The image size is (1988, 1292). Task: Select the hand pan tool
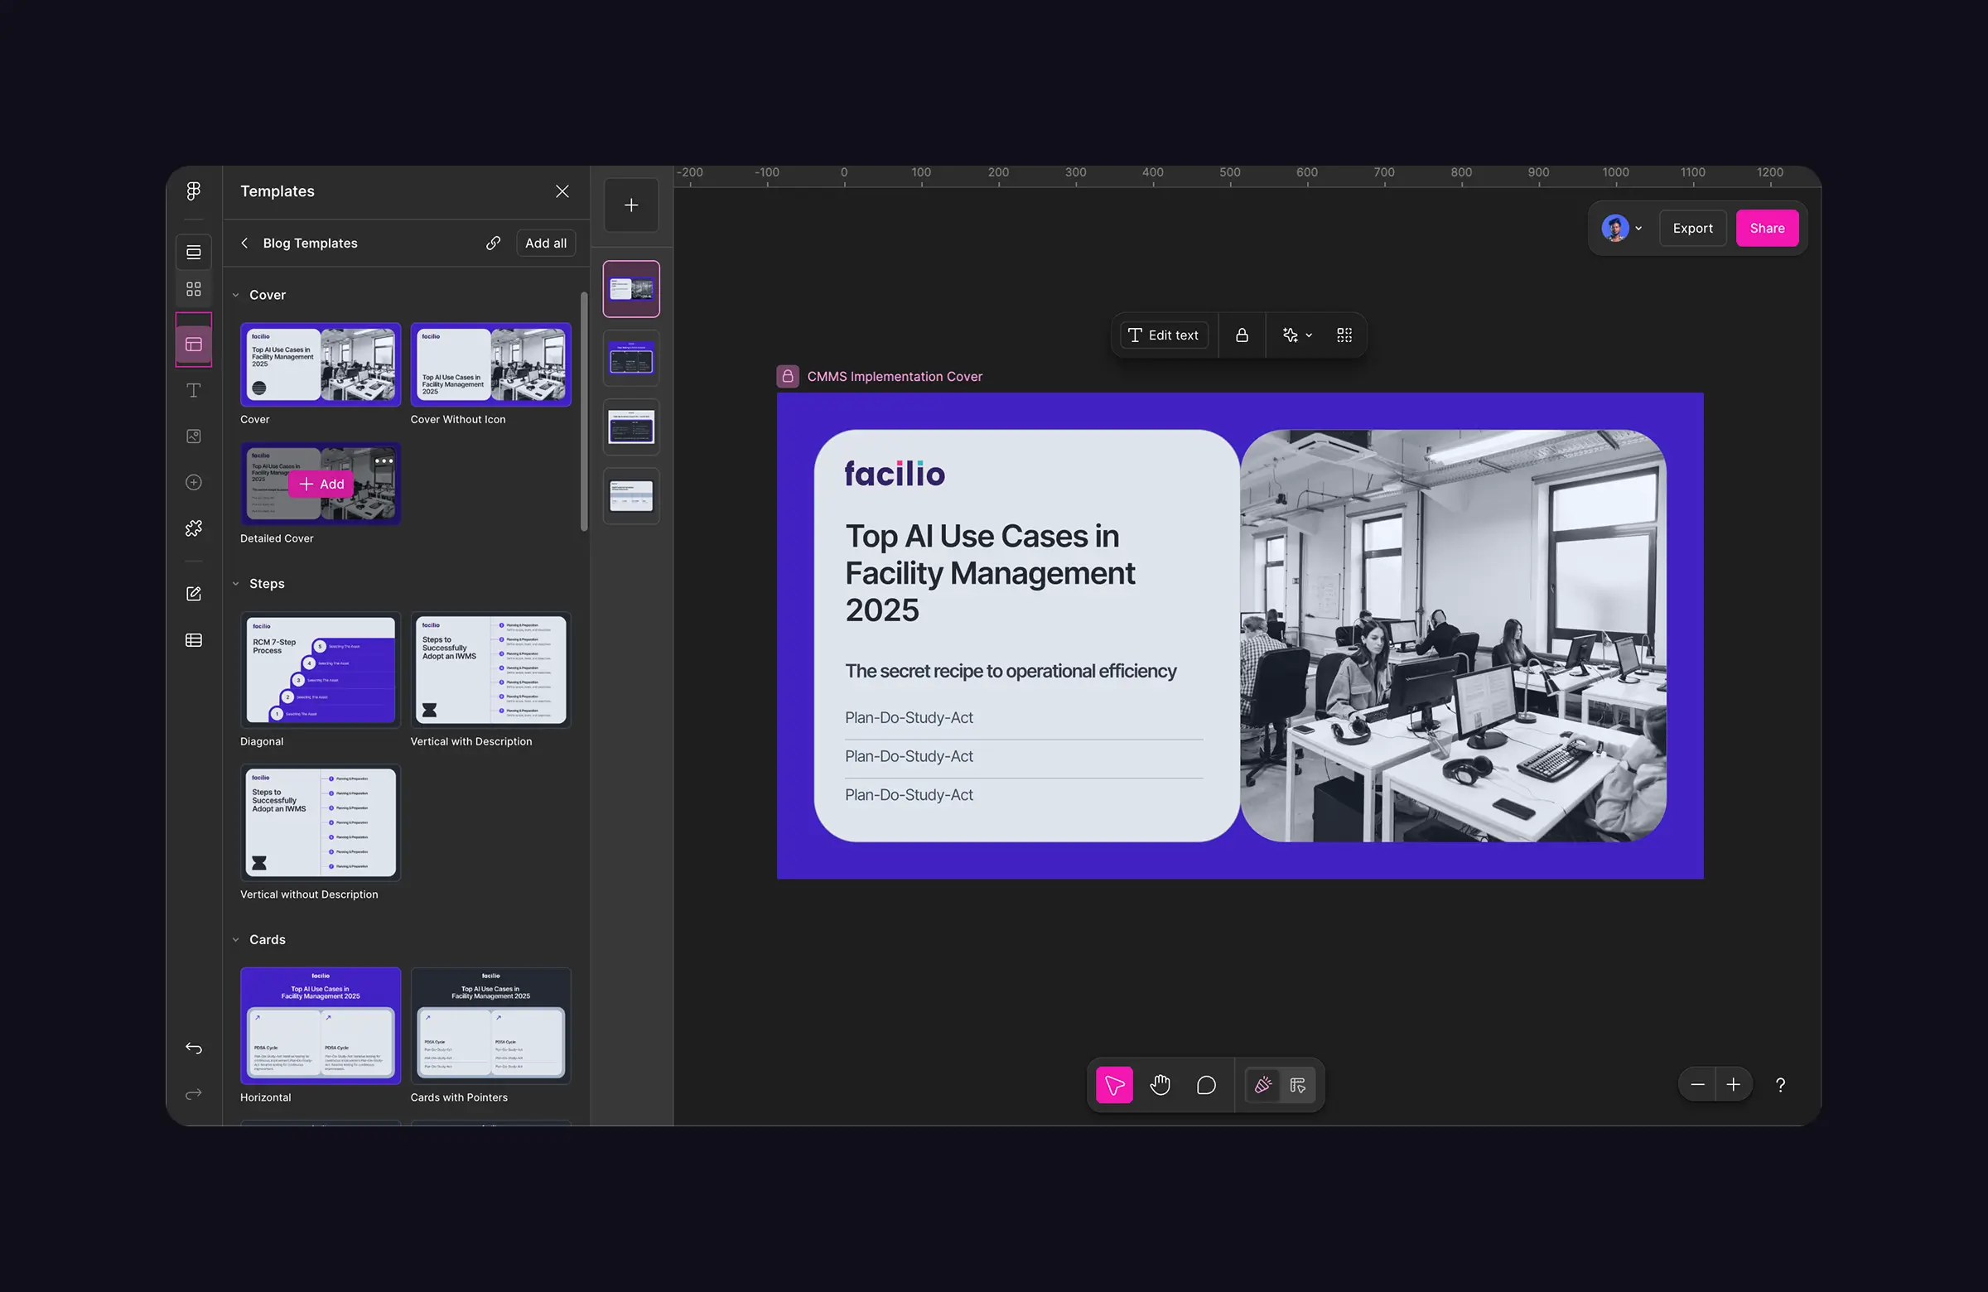1160,1085
